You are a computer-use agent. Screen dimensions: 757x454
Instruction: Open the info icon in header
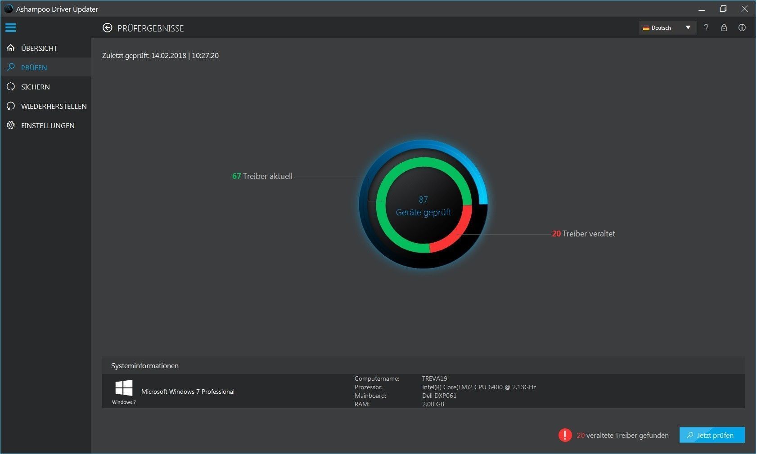click(x=742, y=27)
